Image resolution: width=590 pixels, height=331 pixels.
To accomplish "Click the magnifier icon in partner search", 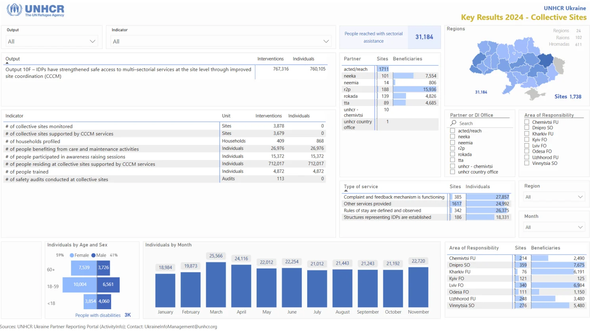I will [453, 123].
